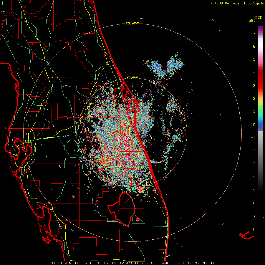Click the 3 value on color scale

(254, 85)
